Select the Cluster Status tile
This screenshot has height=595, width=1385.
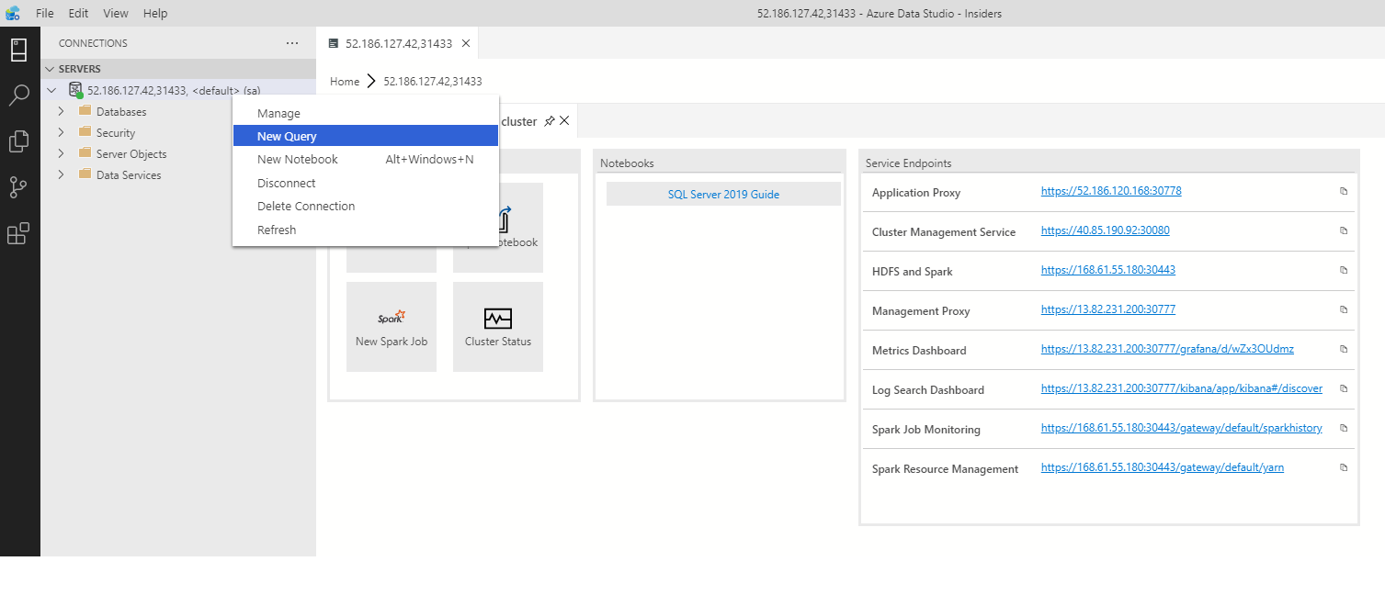pyautogui.click(x=497, y=326)
